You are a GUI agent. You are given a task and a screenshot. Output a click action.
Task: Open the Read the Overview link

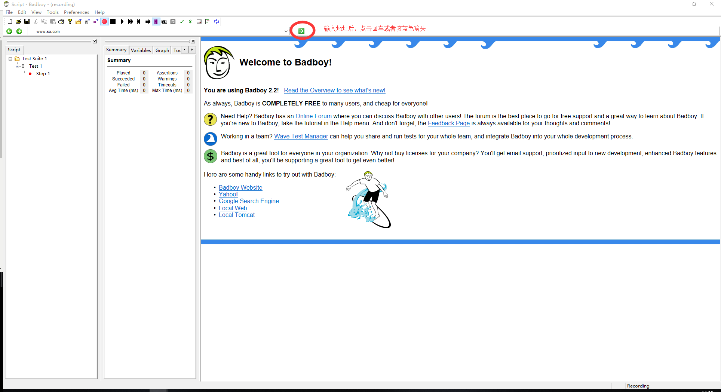[335, 90]
